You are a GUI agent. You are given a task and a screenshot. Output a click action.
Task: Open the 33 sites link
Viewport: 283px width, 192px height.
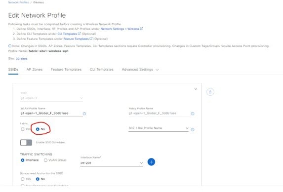pos(21,59)
